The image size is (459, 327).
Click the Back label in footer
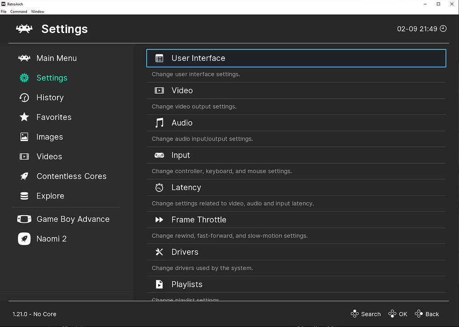pos(432,314)
